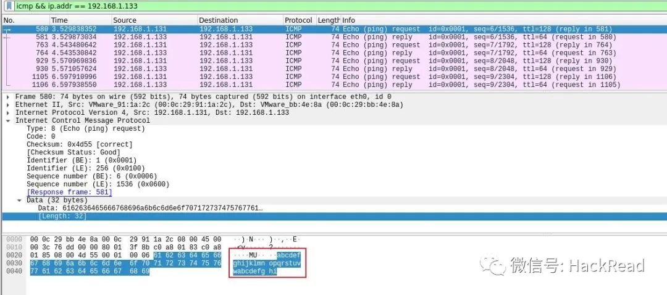667x295 pixels.
Task: Open the Response frame: 581 link
Action: tap(69, 192)
